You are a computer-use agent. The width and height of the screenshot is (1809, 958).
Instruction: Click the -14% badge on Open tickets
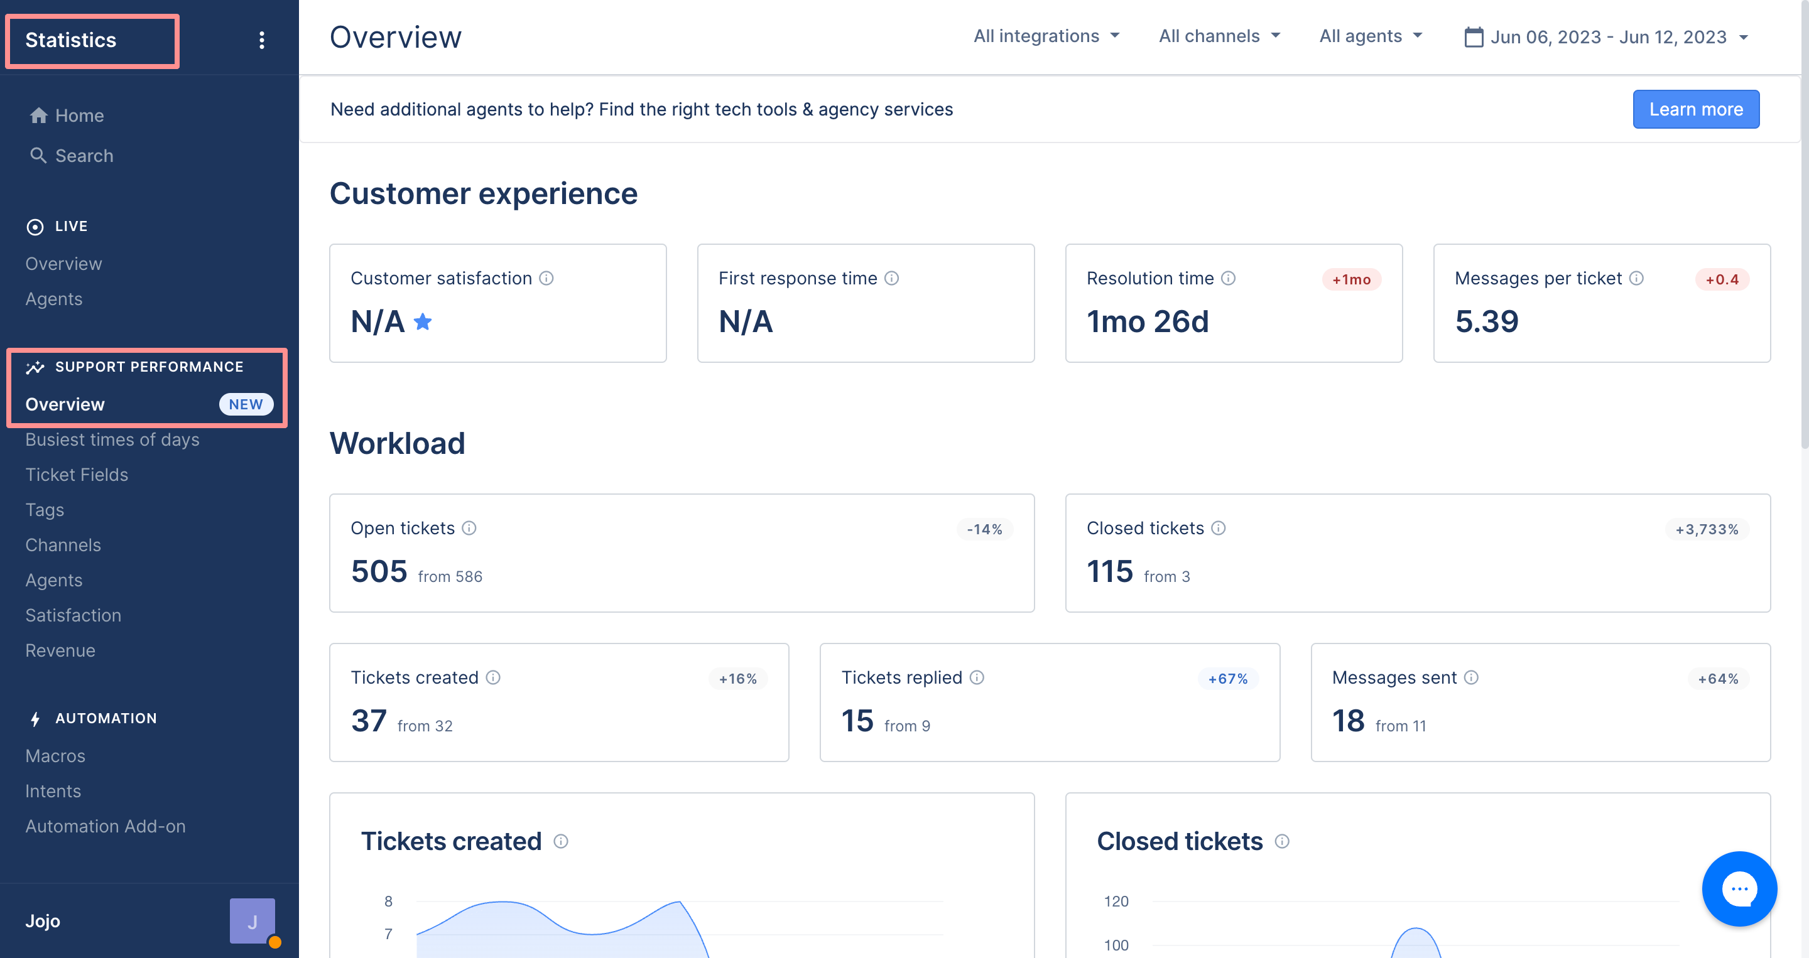984,529
